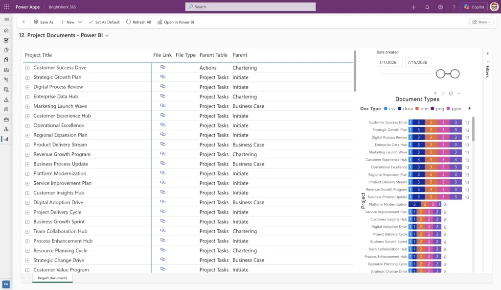Open file link for Resource Planning Cycle
The width and height of the screenshot is (501, 290).
click(162, 250)
